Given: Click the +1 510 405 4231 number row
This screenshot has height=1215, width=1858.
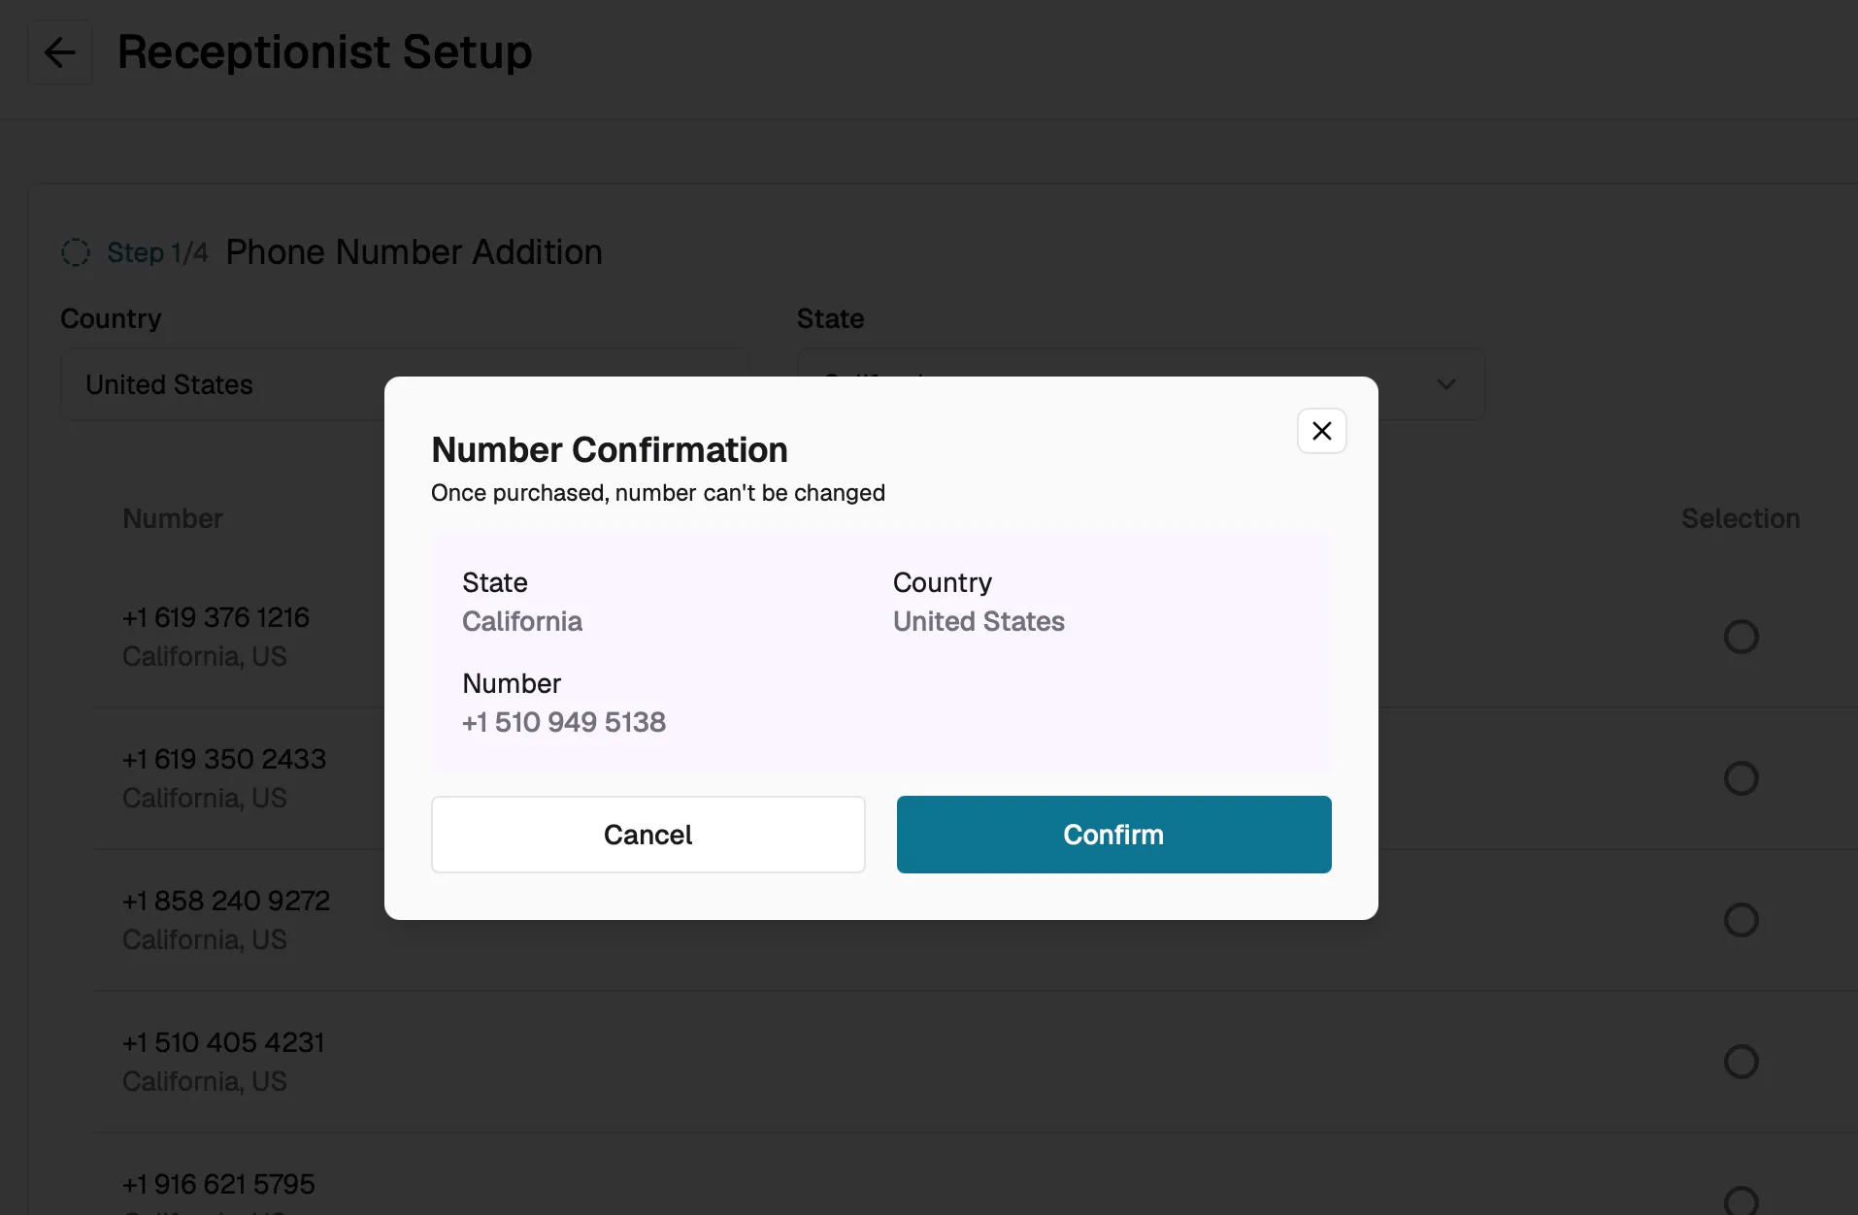Looking at the screenshot, I should tap(975, 1062).
